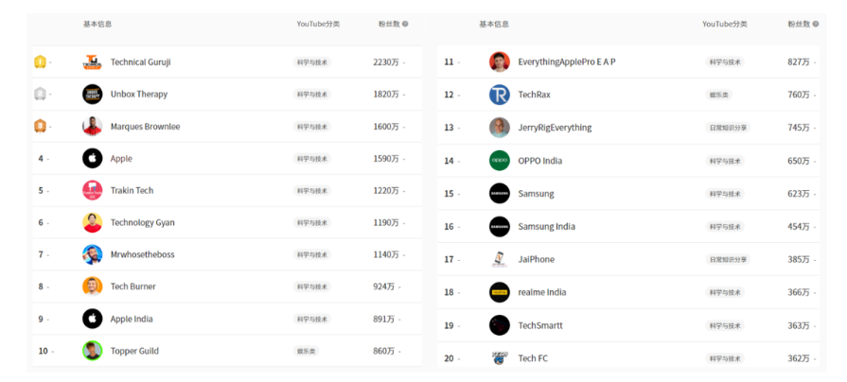Image resolution: width=847 pixels, height=382 pixels.
Task: Open JaiPhone channel avatar
Action: (x=500, y=259)
